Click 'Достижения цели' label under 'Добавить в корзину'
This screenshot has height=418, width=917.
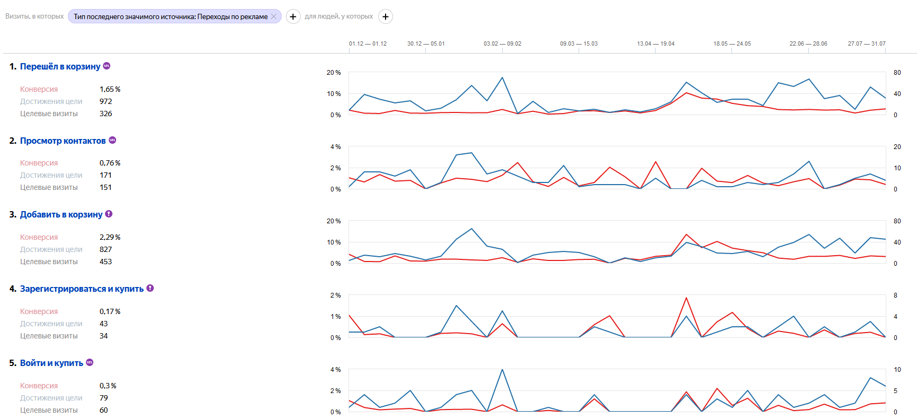pyautogui.click(x=51, y=249)
